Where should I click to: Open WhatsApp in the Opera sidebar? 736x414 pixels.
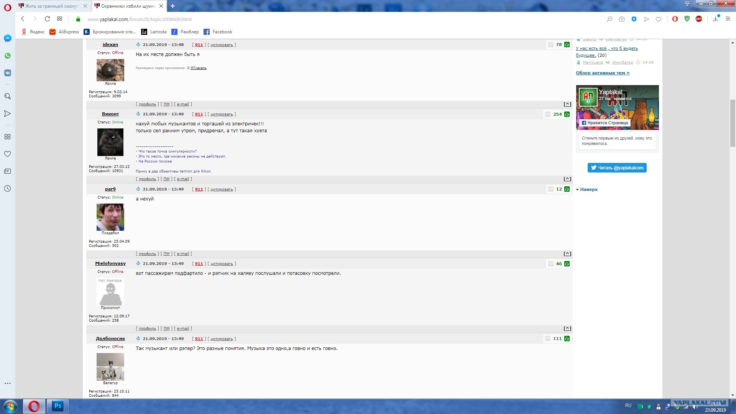7,56
